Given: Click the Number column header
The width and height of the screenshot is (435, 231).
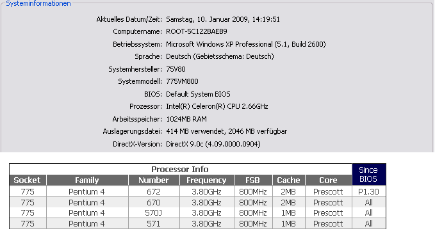Looking at the screenshot, I should tap(154, 180).
